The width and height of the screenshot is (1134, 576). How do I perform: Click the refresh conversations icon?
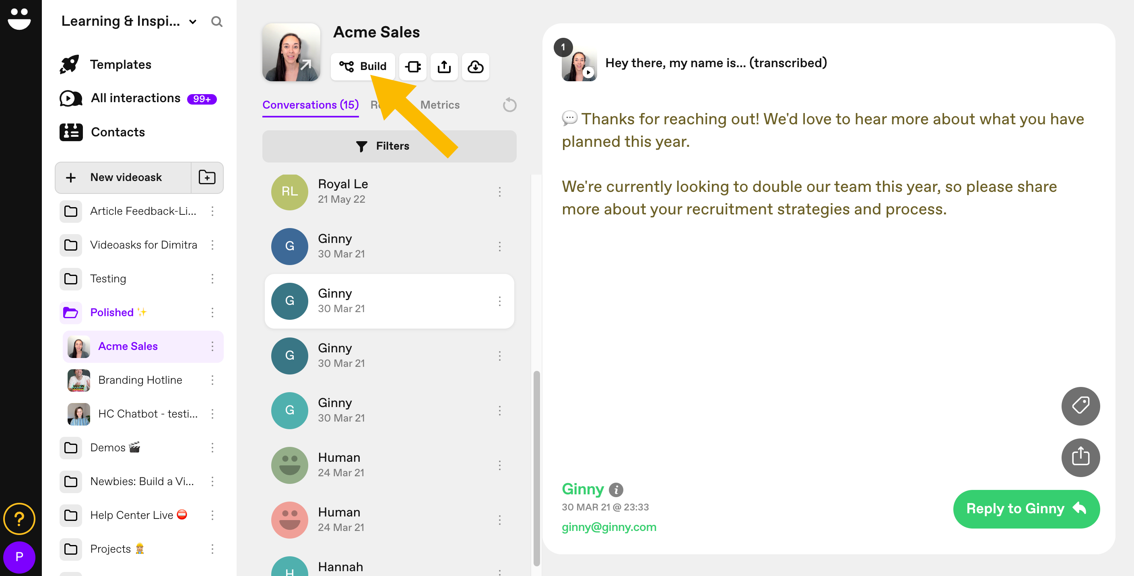509,105
